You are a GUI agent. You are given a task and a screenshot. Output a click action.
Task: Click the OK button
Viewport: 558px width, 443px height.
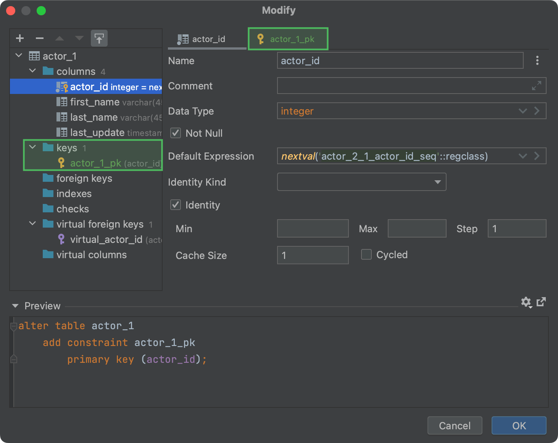519,425
